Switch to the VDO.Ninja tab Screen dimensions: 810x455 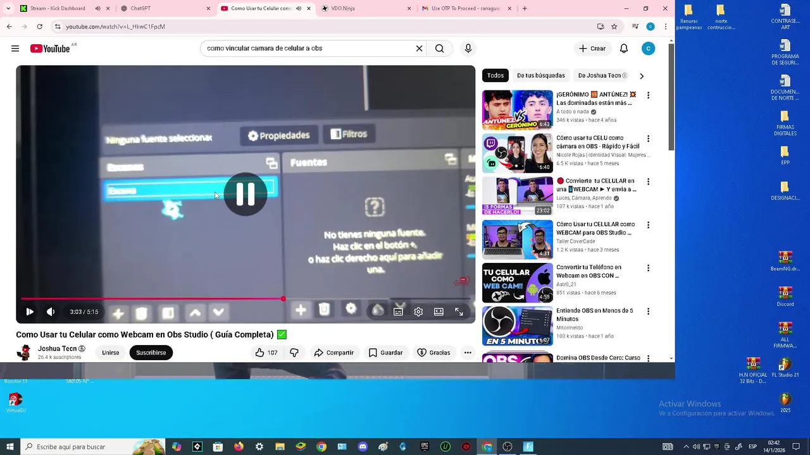[x=366, y=8]
